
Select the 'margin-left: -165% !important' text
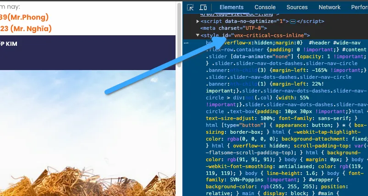pos(316,70)
